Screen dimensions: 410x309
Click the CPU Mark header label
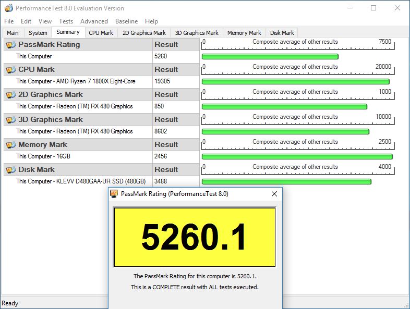[x=37, y=69]
